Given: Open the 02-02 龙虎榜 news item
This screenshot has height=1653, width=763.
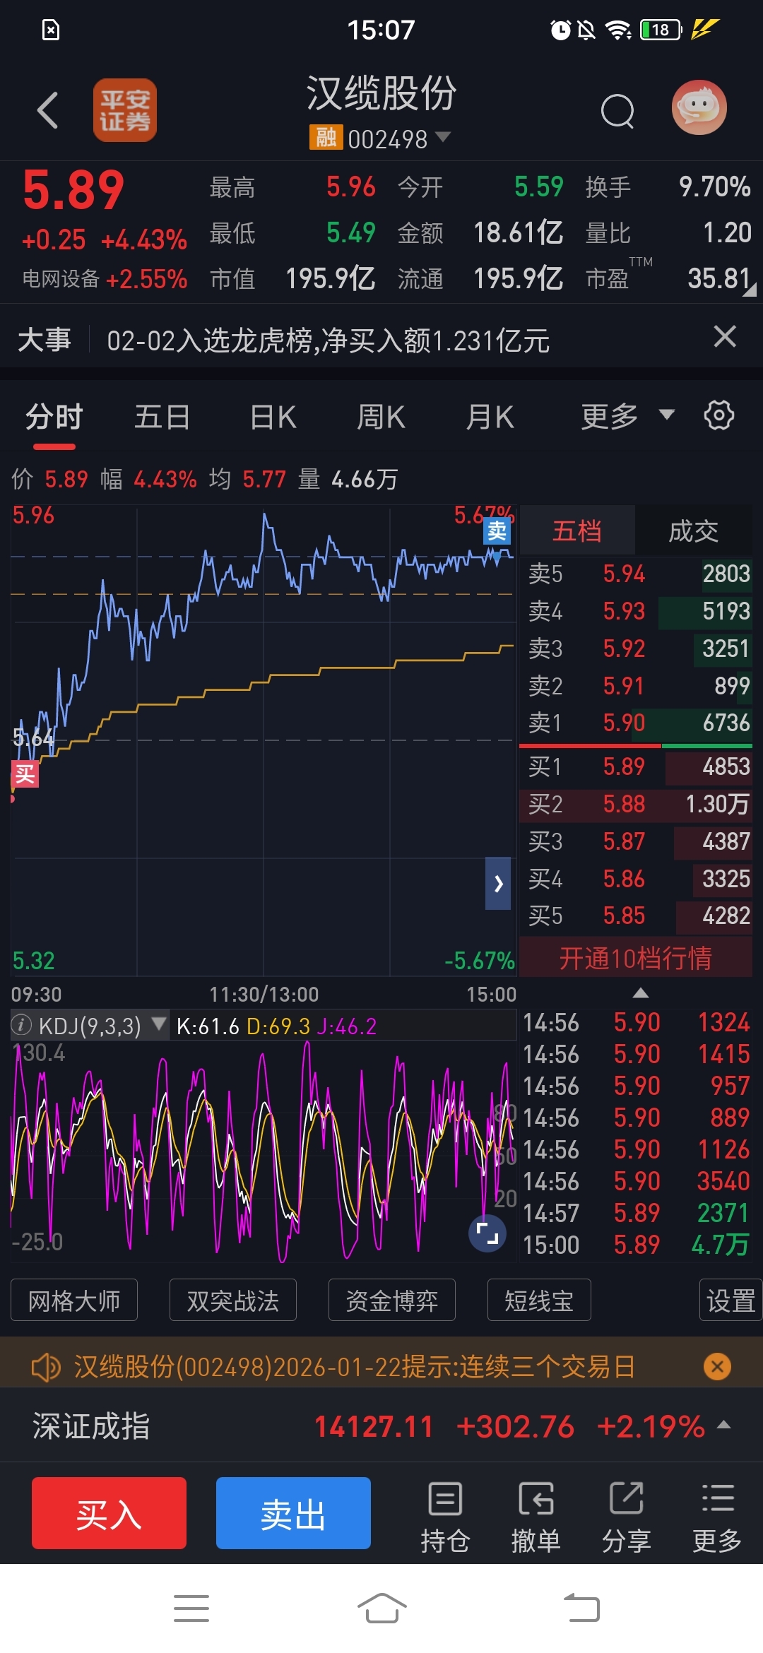Looking at the screenshot, I should (329, 340).
